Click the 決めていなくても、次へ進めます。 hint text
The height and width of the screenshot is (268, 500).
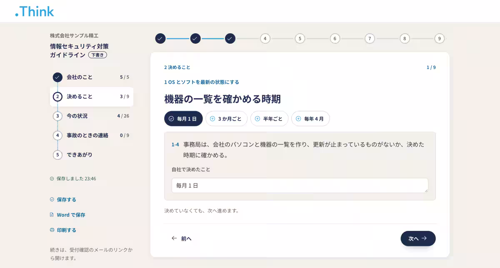coord(202,211)
